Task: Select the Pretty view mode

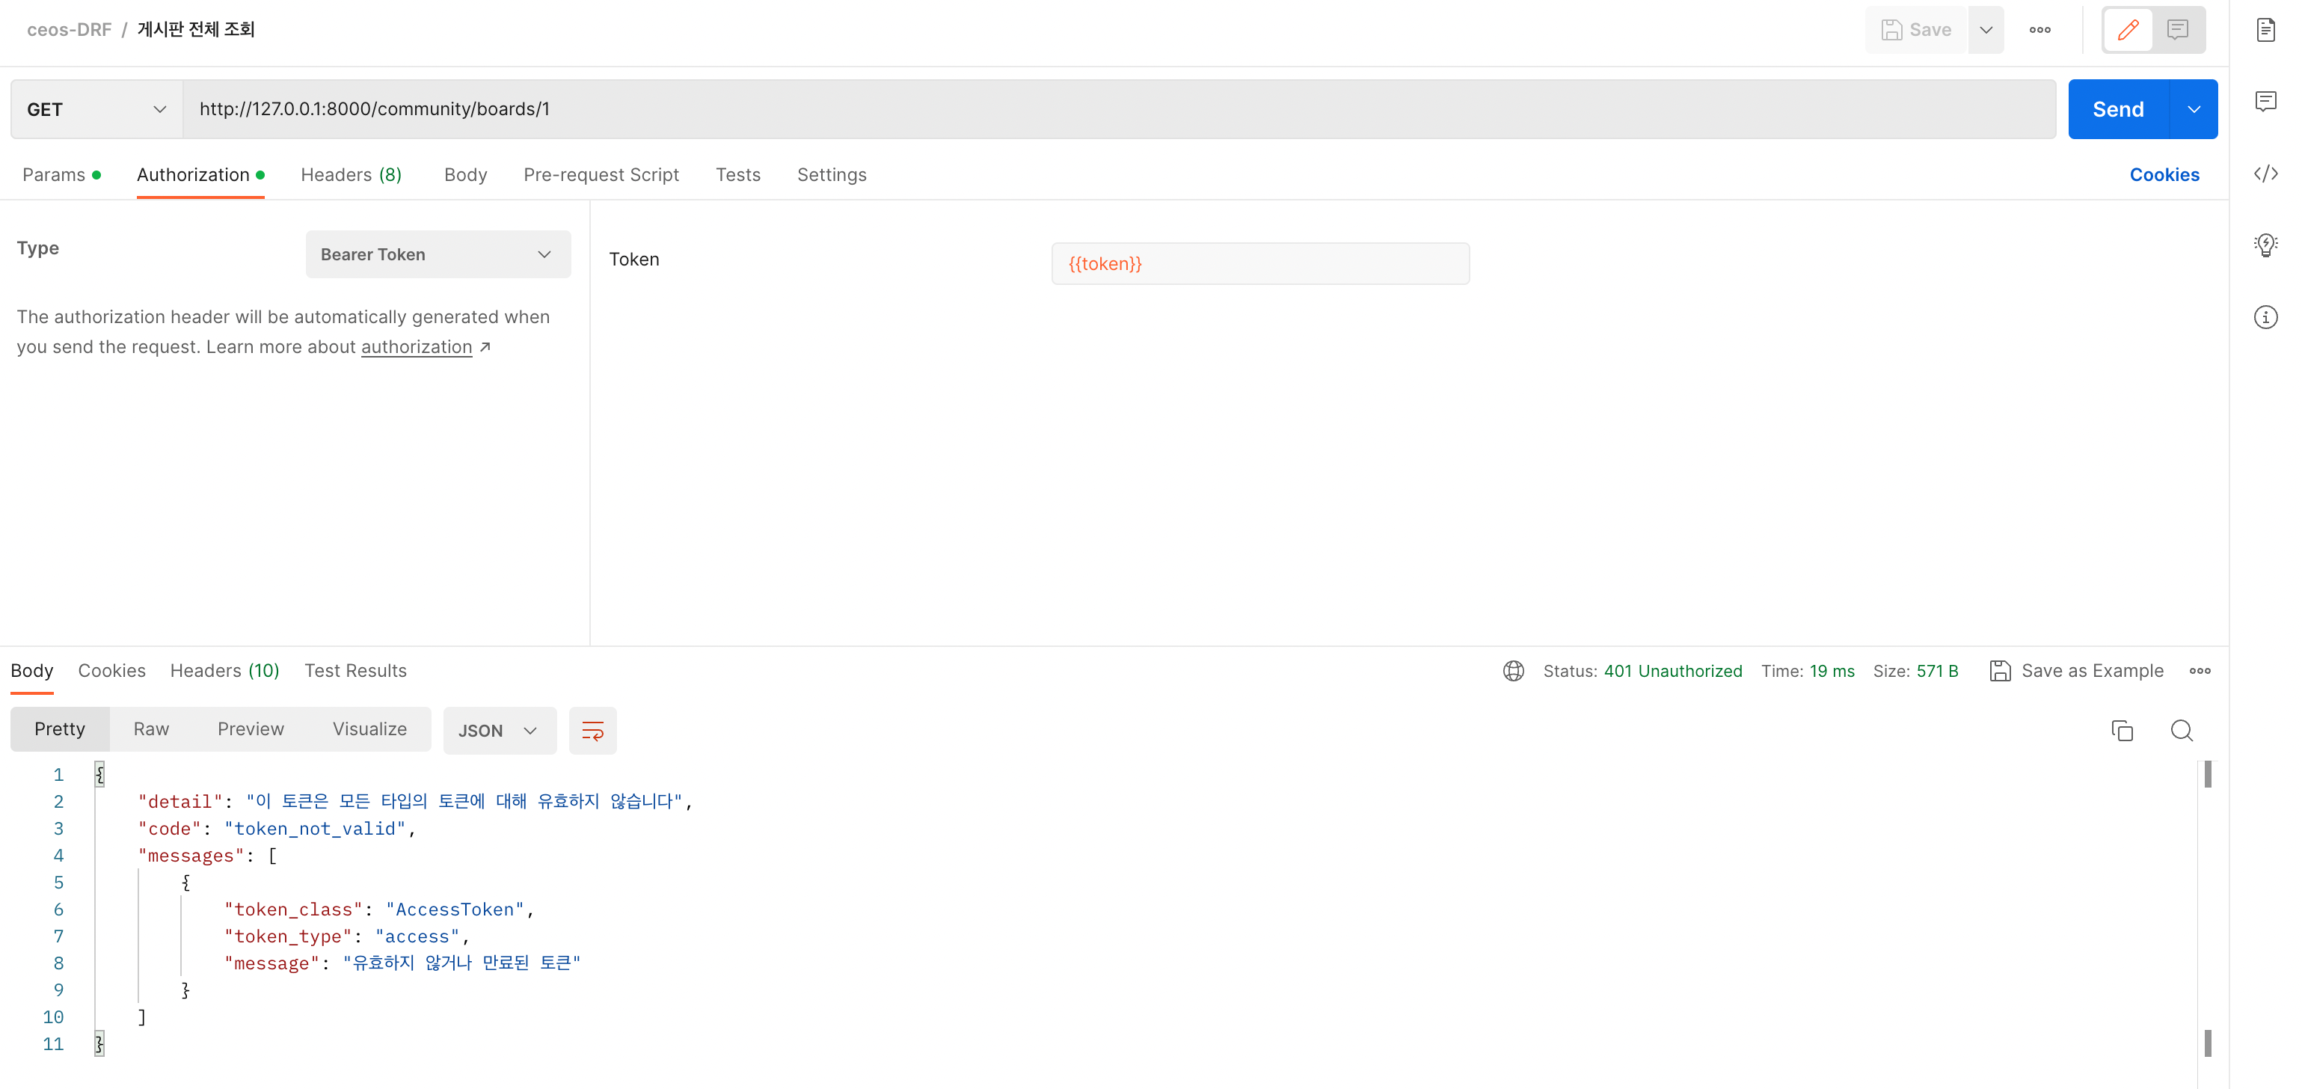Action: click(60, 729)
